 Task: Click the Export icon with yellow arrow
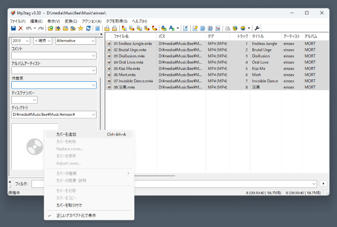coord(195,28)
